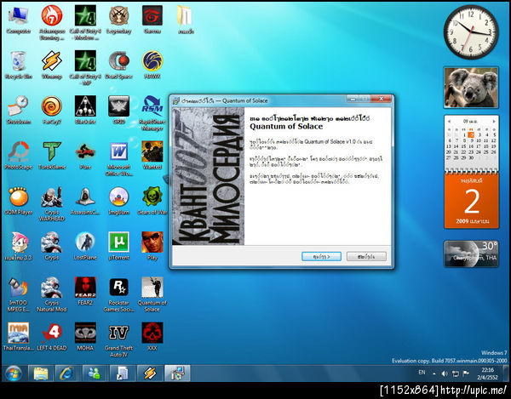
Task: Launch the Wanted game icon
Action: (152, 156)
